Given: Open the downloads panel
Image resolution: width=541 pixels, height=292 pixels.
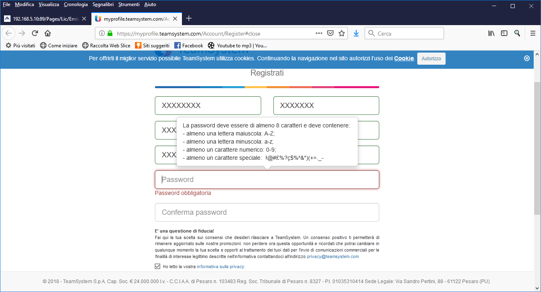Looking at the screenshot, I should point(356,34).
